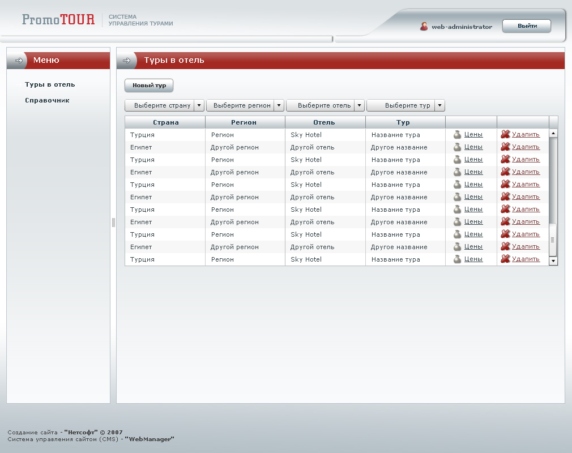Open the Выберите регион dropdown
The image size is (572, 453).
pos(245,105)
